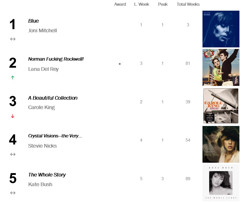Screen dimensions: 241x202
Task: Go to Joni Mitchell artist link
Action: 42,30
